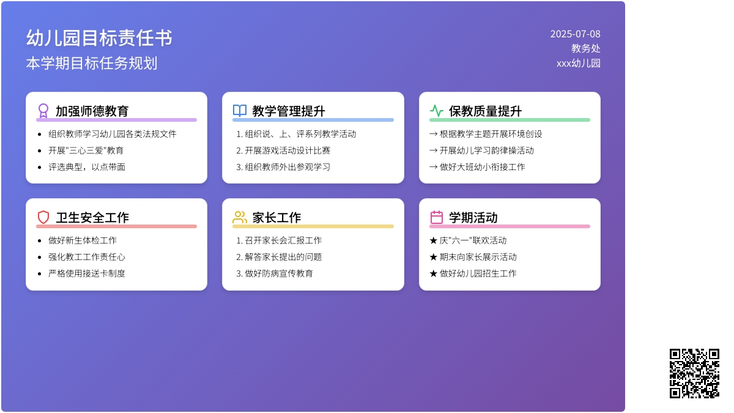Select the subtitle 本学期目标任务规划
This screenshot has height=413, width=734.
[92, 63]
